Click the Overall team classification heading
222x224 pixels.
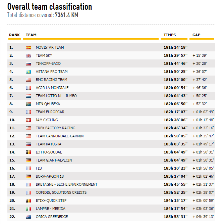[50, 7]
